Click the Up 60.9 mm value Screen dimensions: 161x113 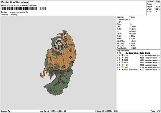click(133, 31)
